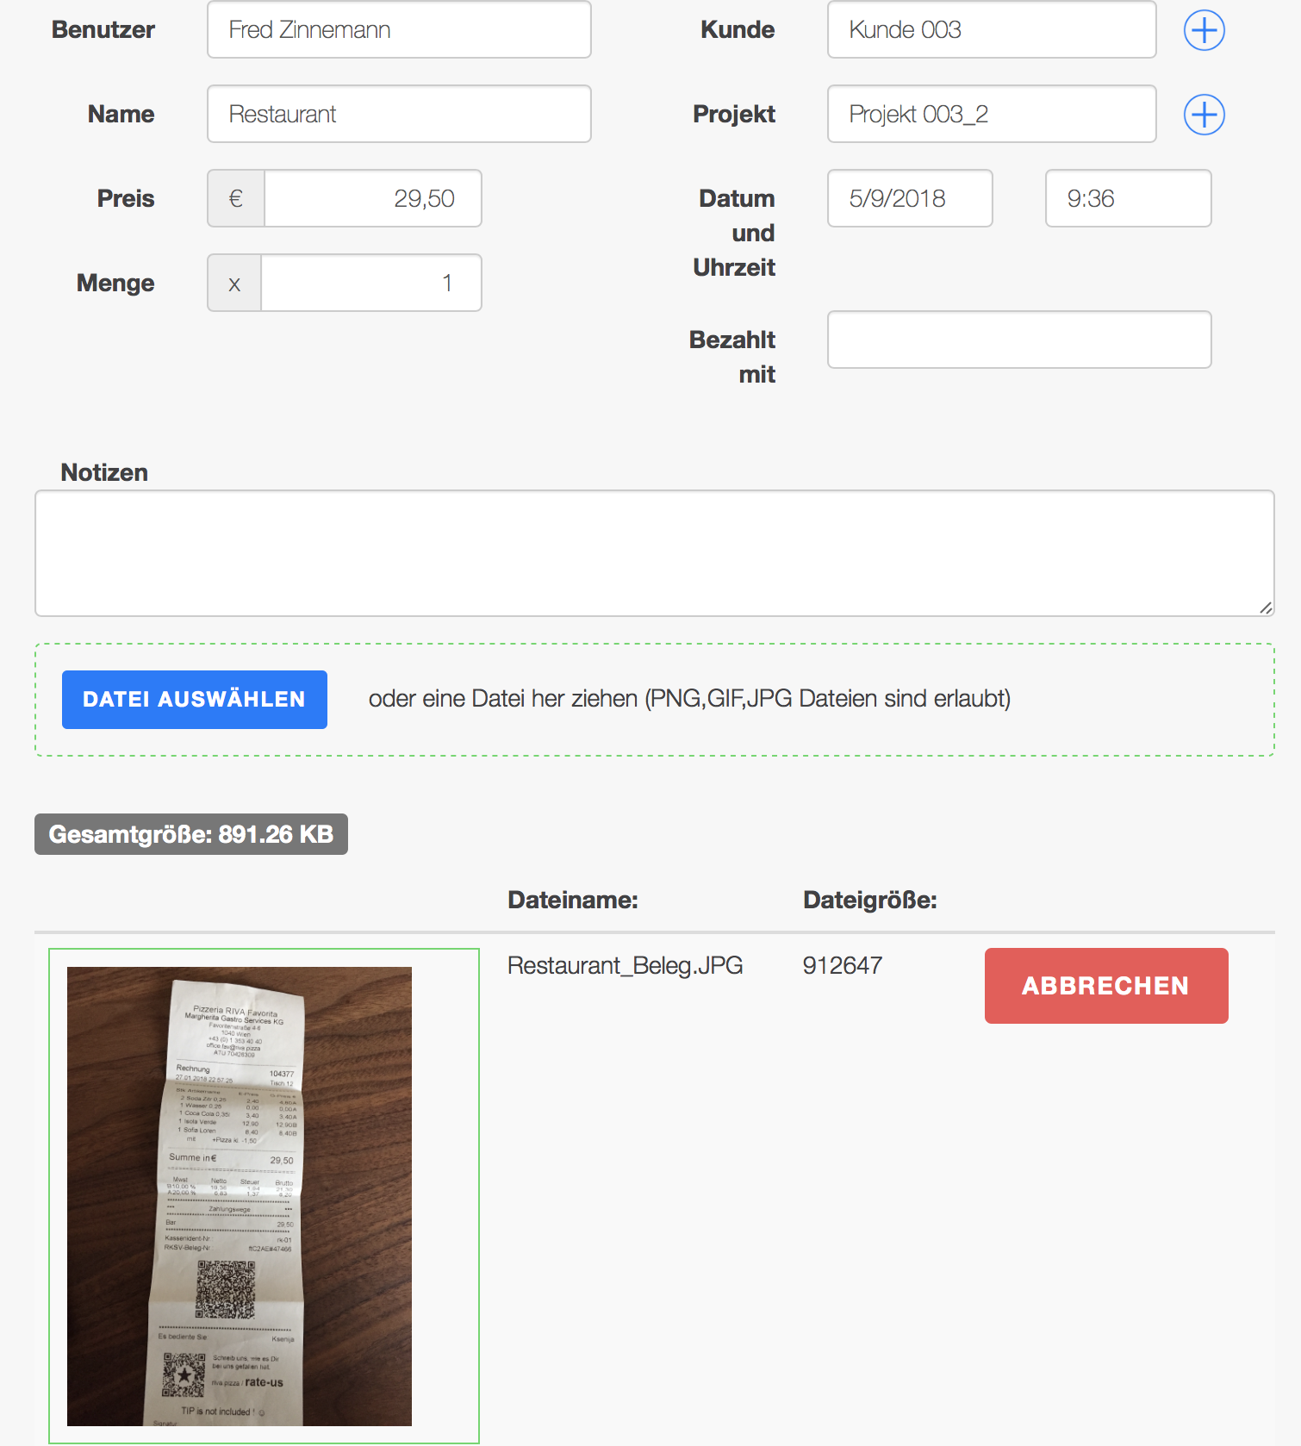
Task: Add new project with Projekt plus icon
Action: point(1204,115)
